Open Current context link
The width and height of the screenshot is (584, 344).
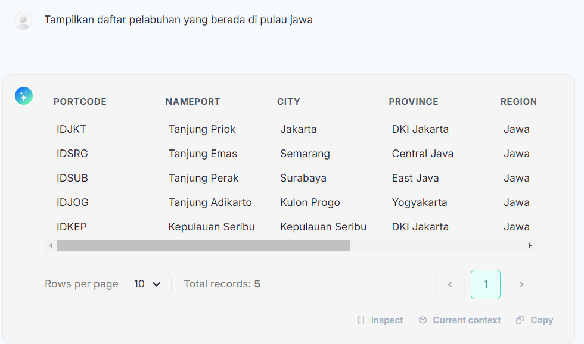point(467,320)
